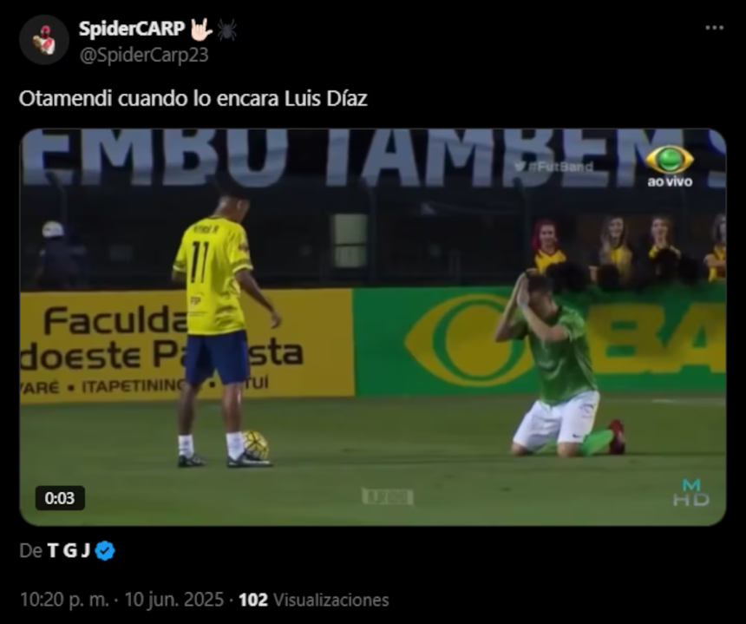Click the Band logo in the video
Screen dimensions: 746x624
point(670,160)
